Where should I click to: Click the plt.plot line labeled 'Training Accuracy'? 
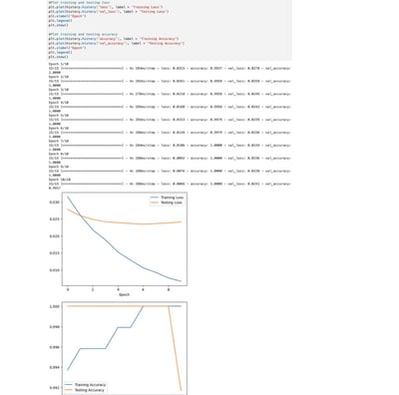pos(114,39)
